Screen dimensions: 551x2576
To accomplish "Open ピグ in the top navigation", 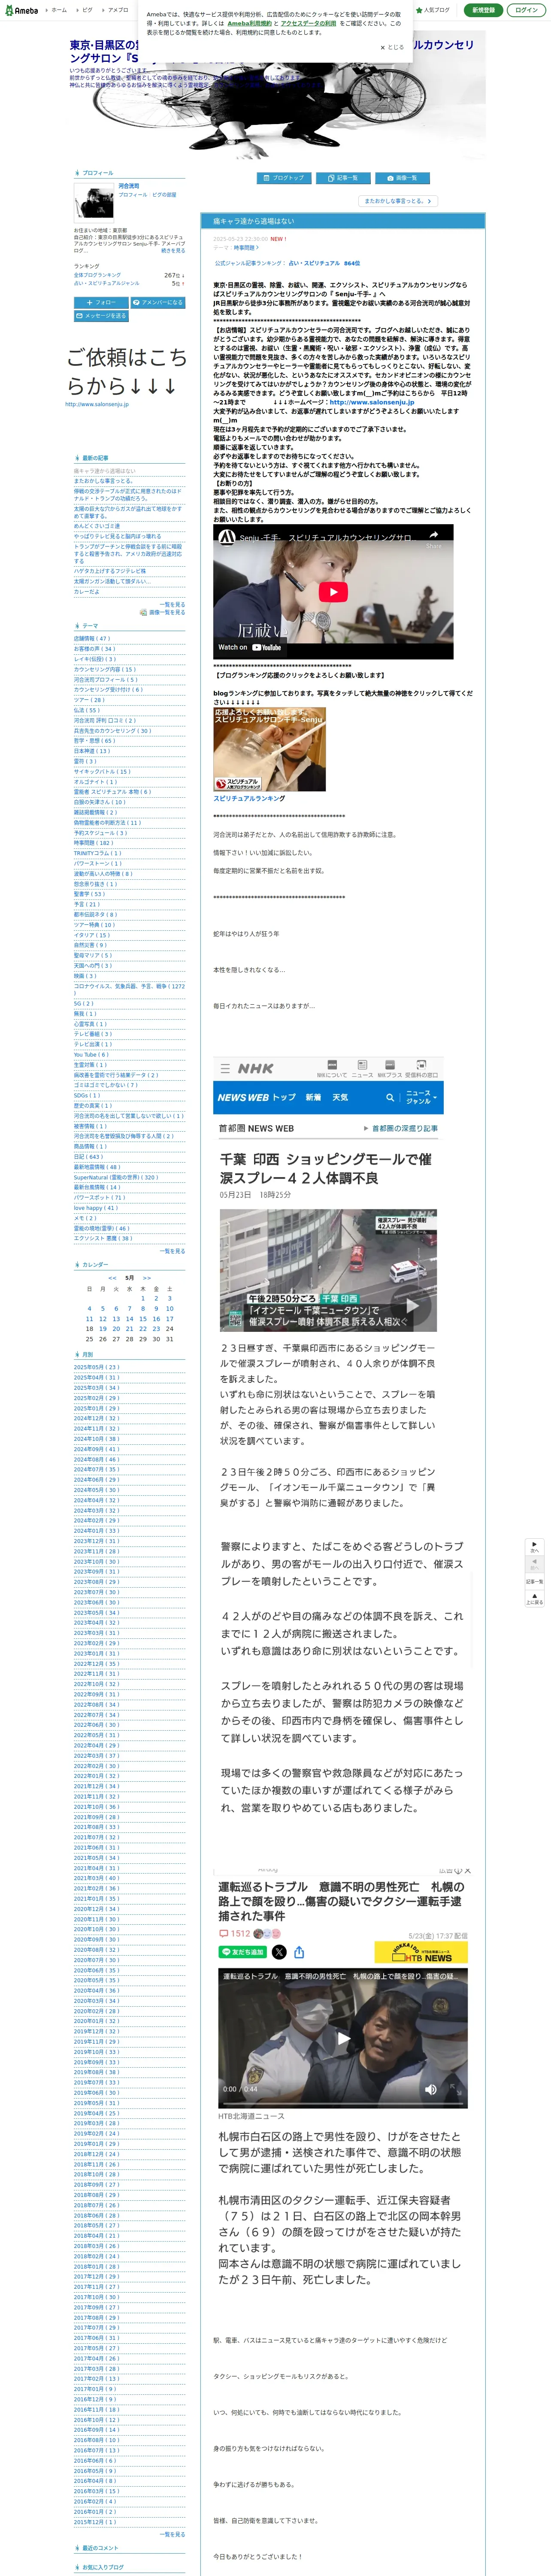I will (87, 10).
